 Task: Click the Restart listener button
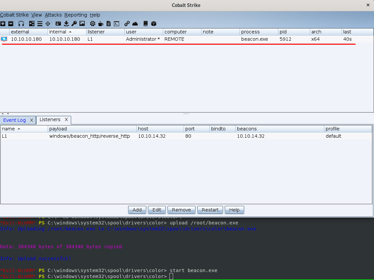210,210
